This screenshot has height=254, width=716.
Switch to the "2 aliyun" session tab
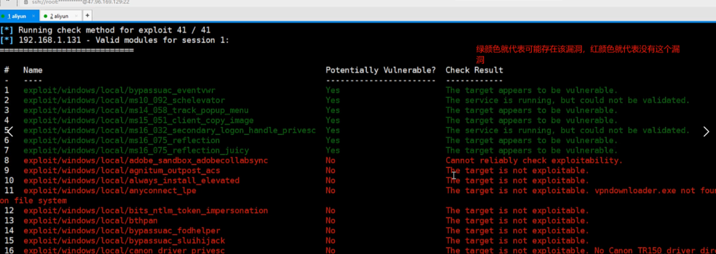[60, 16]
